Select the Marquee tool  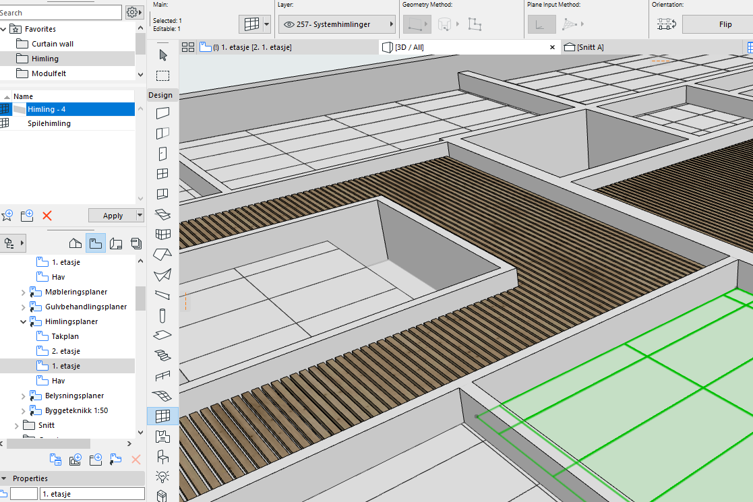pyautogui.click(x=162, y=75)
